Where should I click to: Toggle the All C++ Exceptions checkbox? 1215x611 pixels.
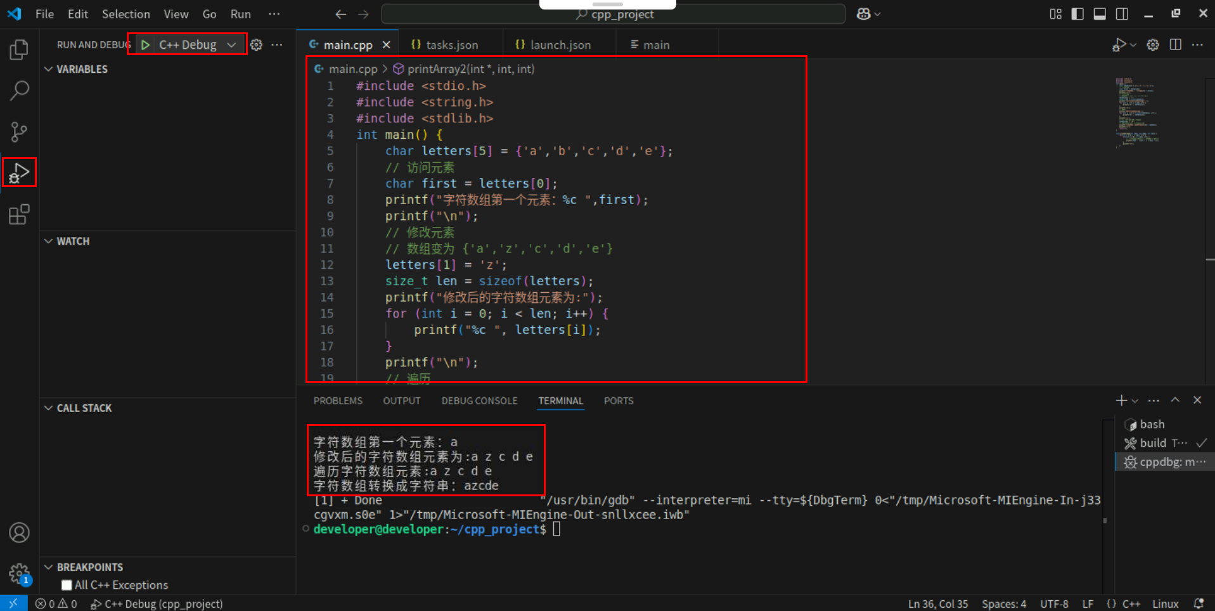click(67, 584)
